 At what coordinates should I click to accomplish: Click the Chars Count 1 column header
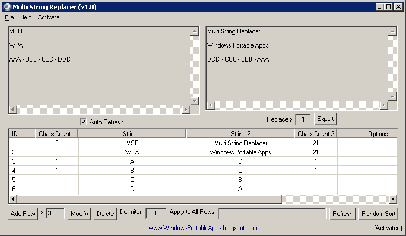(57, 134)
